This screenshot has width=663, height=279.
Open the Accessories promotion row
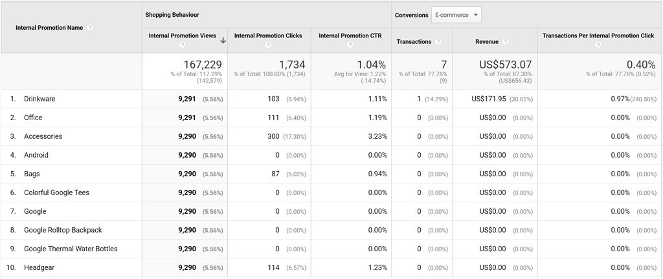(x=43, y=136)
